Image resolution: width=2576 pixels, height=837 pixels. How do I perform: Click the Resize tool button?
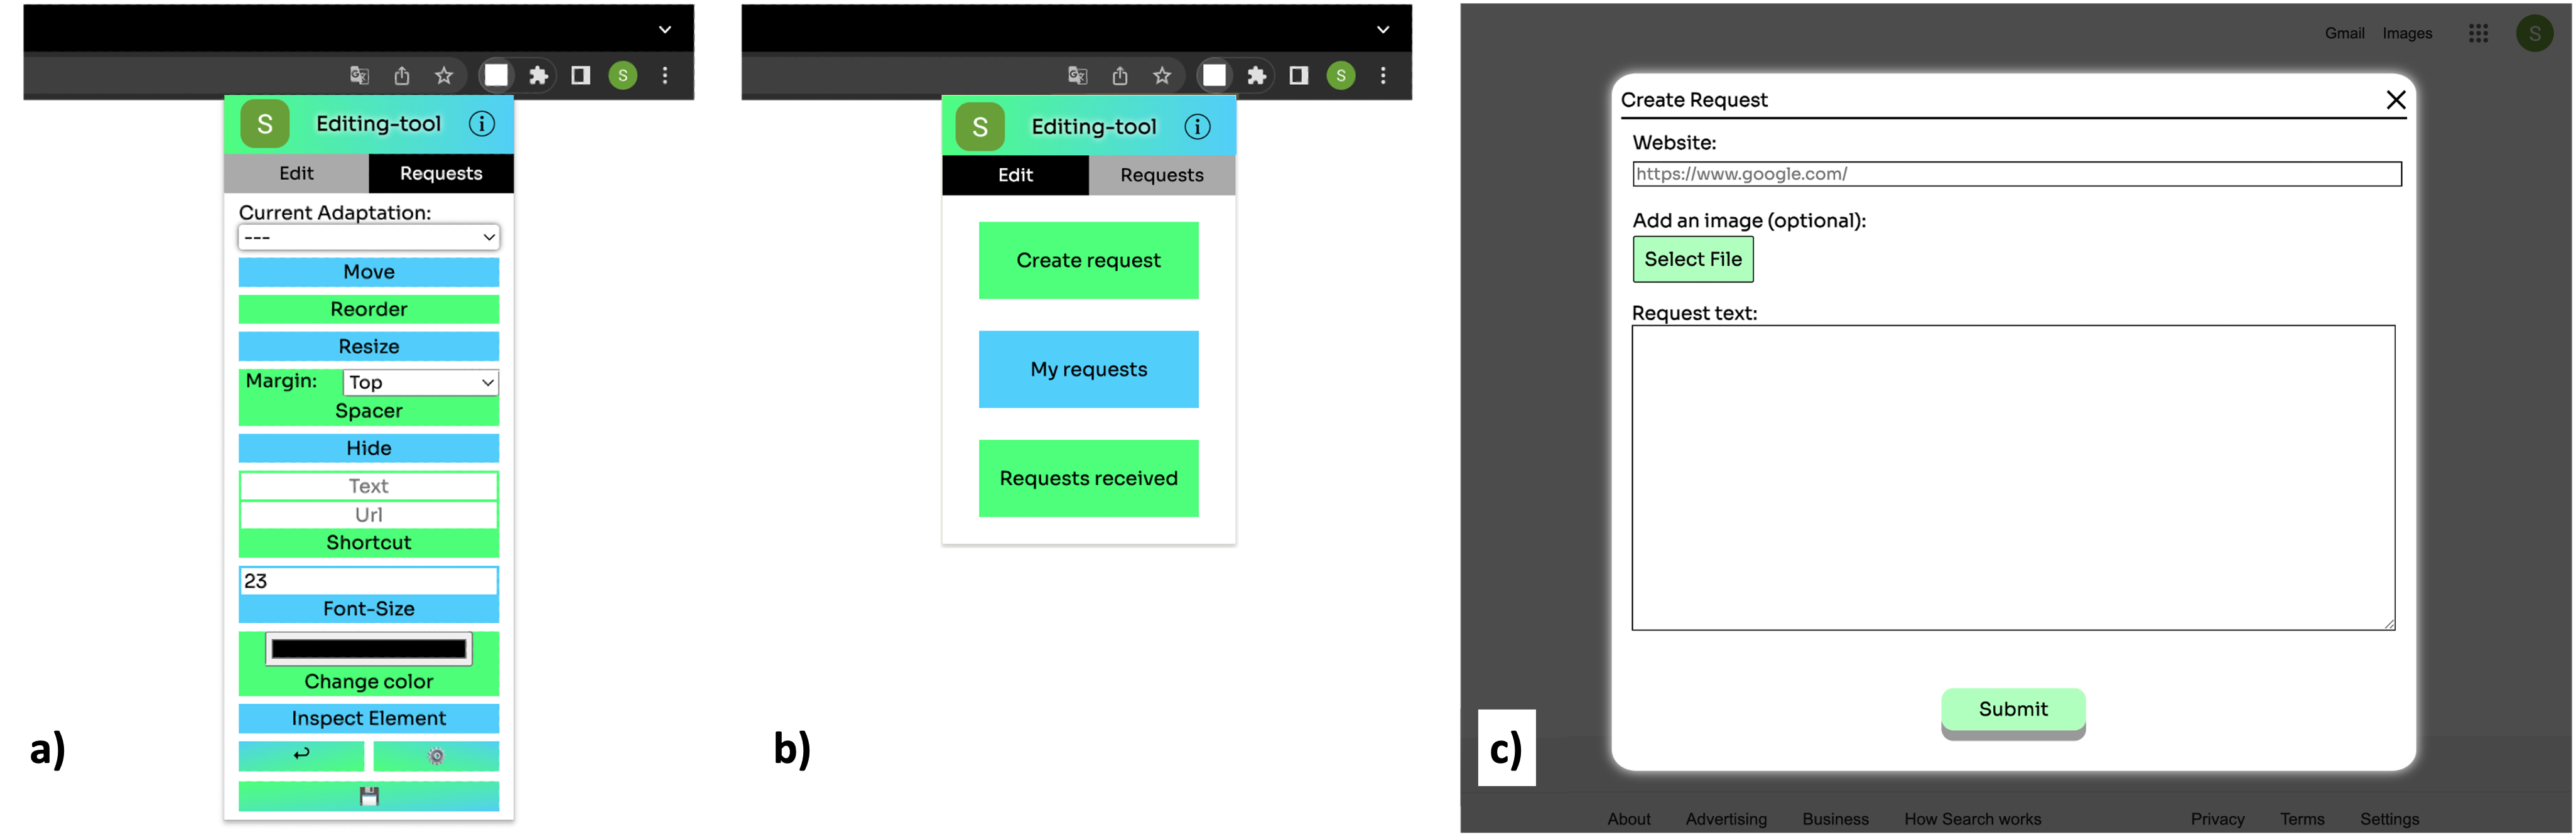click(x=368, y=345)
